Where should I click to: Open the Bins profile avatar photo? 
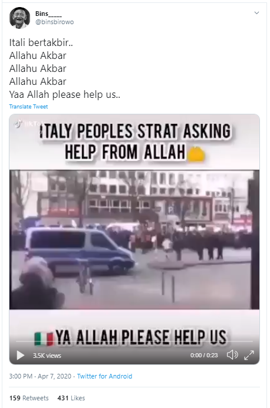(x=20, y=18)
